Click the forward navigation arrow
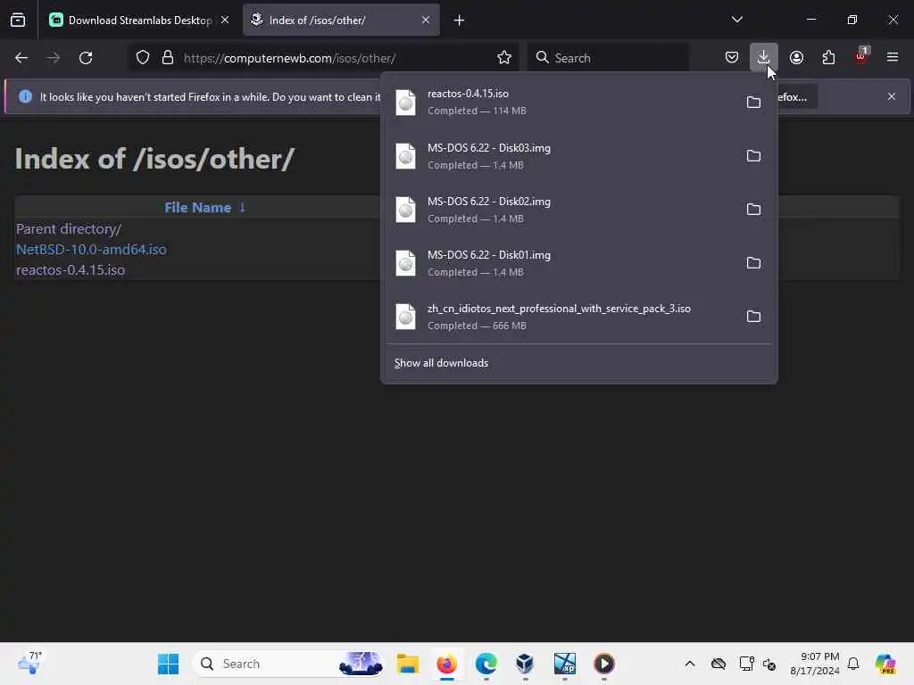Screen dimensions: 914x685 pos(53,58)
